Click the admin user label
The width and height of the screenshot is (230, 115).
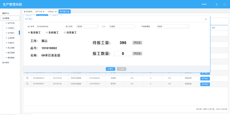coord(204,4)
